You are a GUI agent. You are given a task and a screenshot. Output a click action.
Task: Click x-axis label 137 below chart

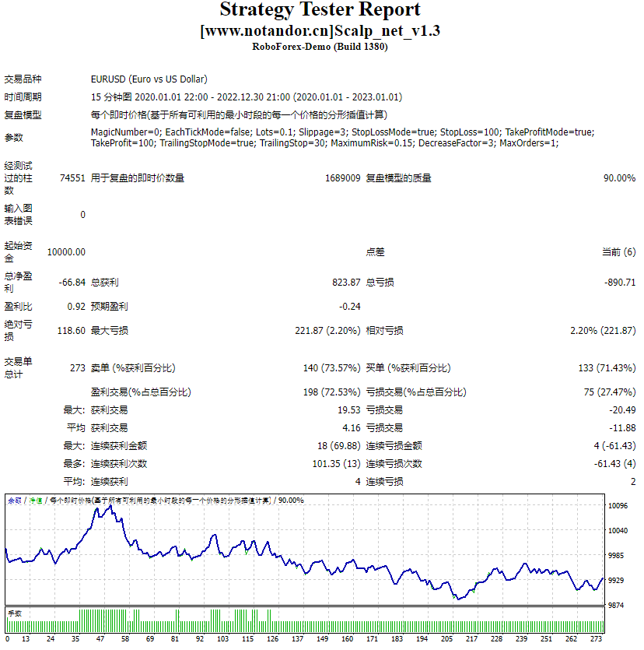tap(297, 639)
